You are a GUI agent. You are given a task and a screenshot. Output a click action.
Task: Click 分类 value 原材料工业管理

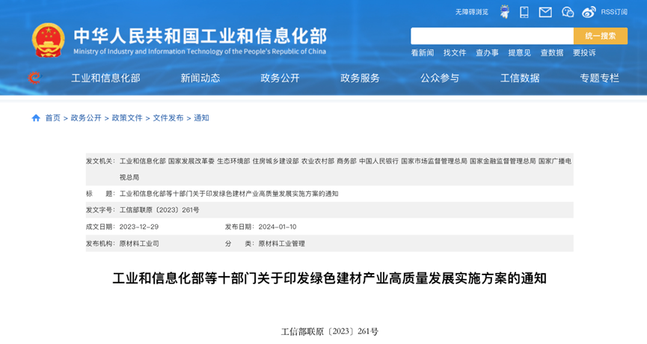[x=281, y=244]
